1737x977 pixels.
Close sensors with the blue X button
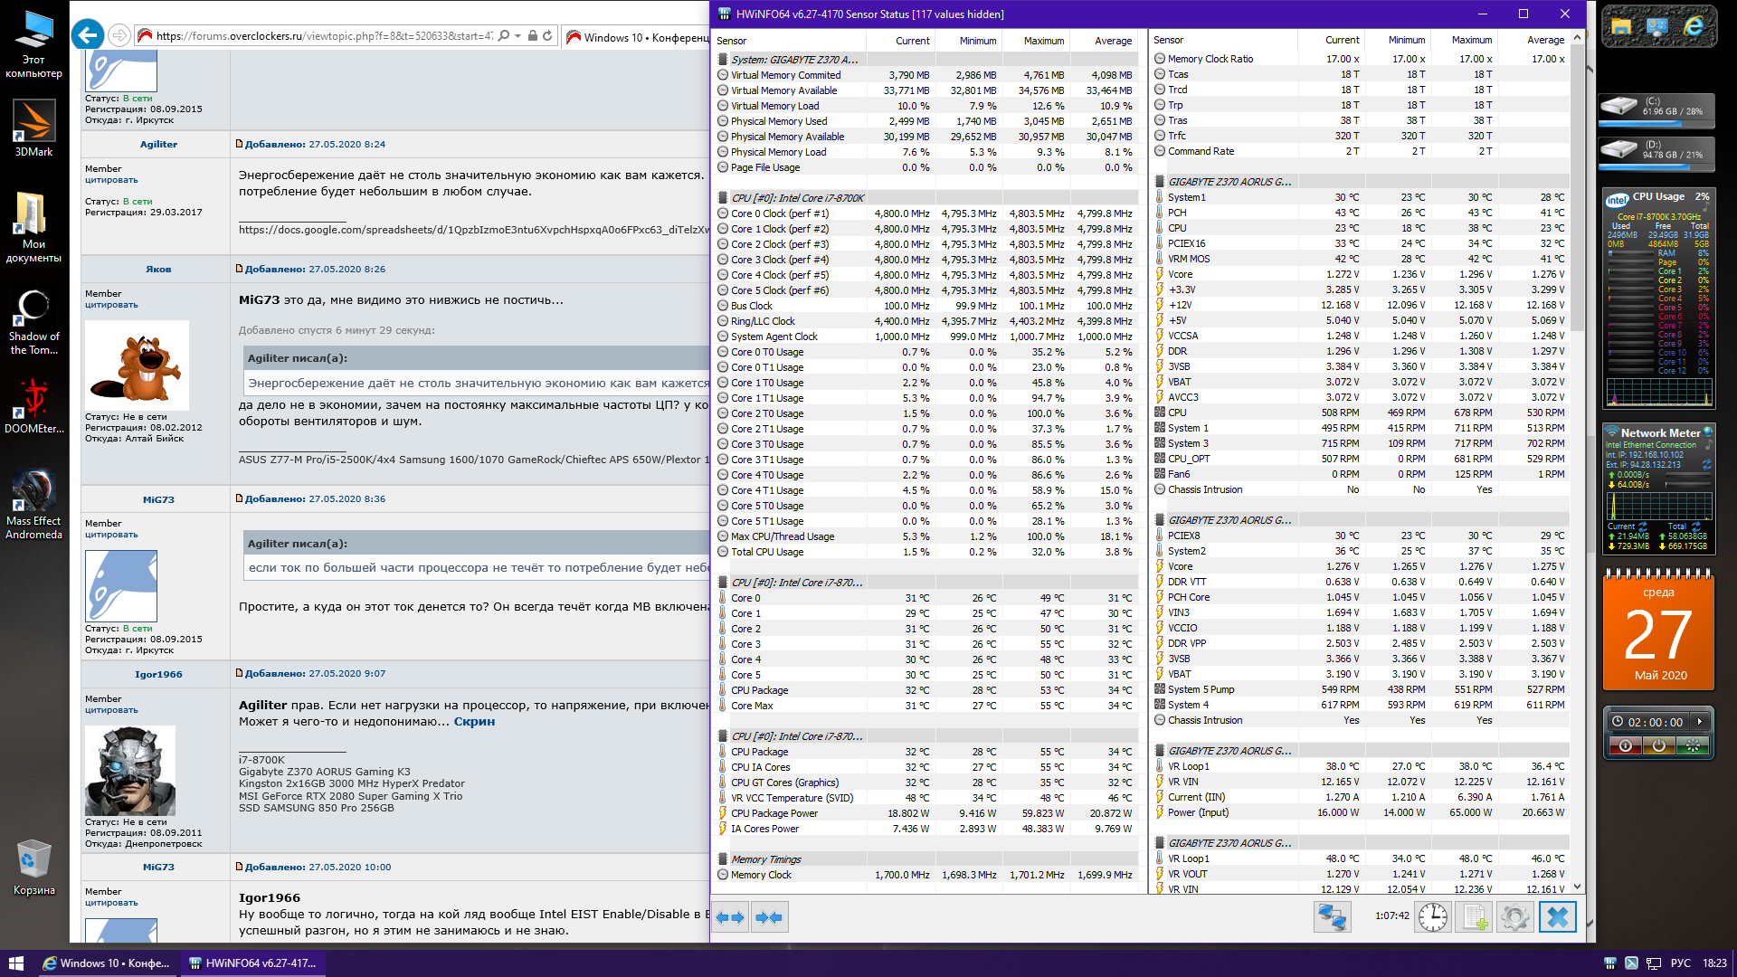pyautogui.click(x=1557, y=917)
